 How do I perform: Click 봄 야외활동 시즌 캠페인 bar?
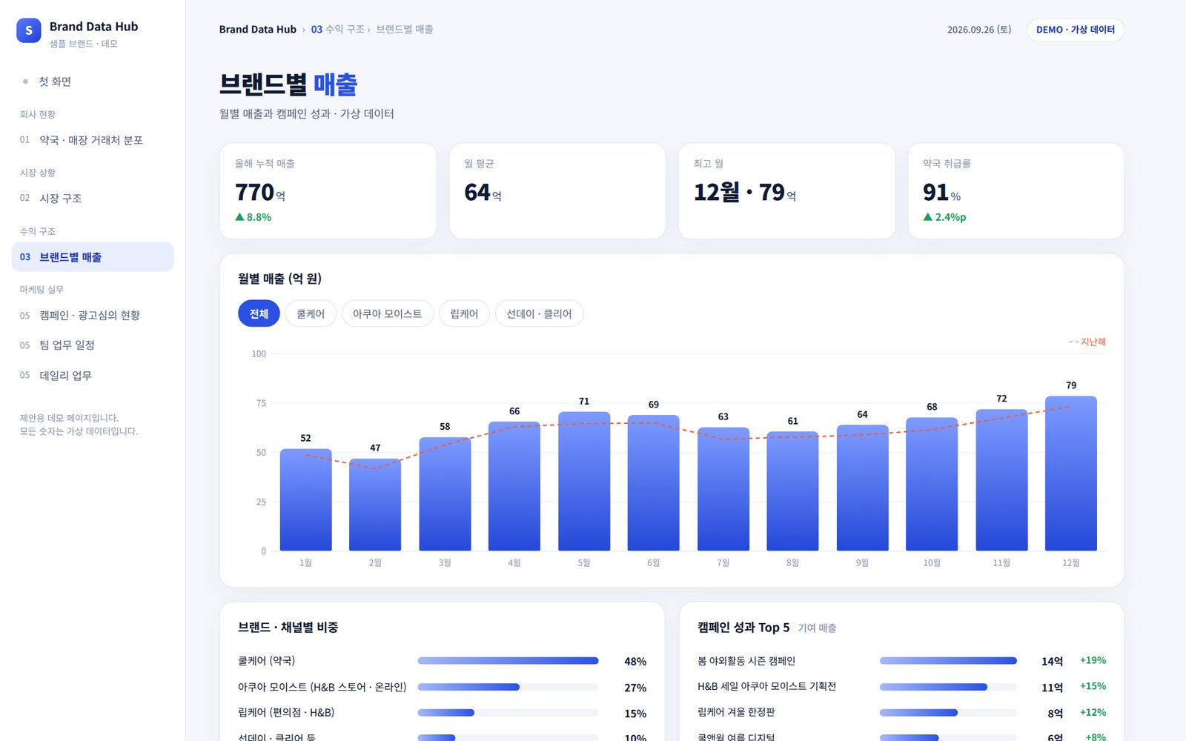pyautogui.click(x=948, y=661)
